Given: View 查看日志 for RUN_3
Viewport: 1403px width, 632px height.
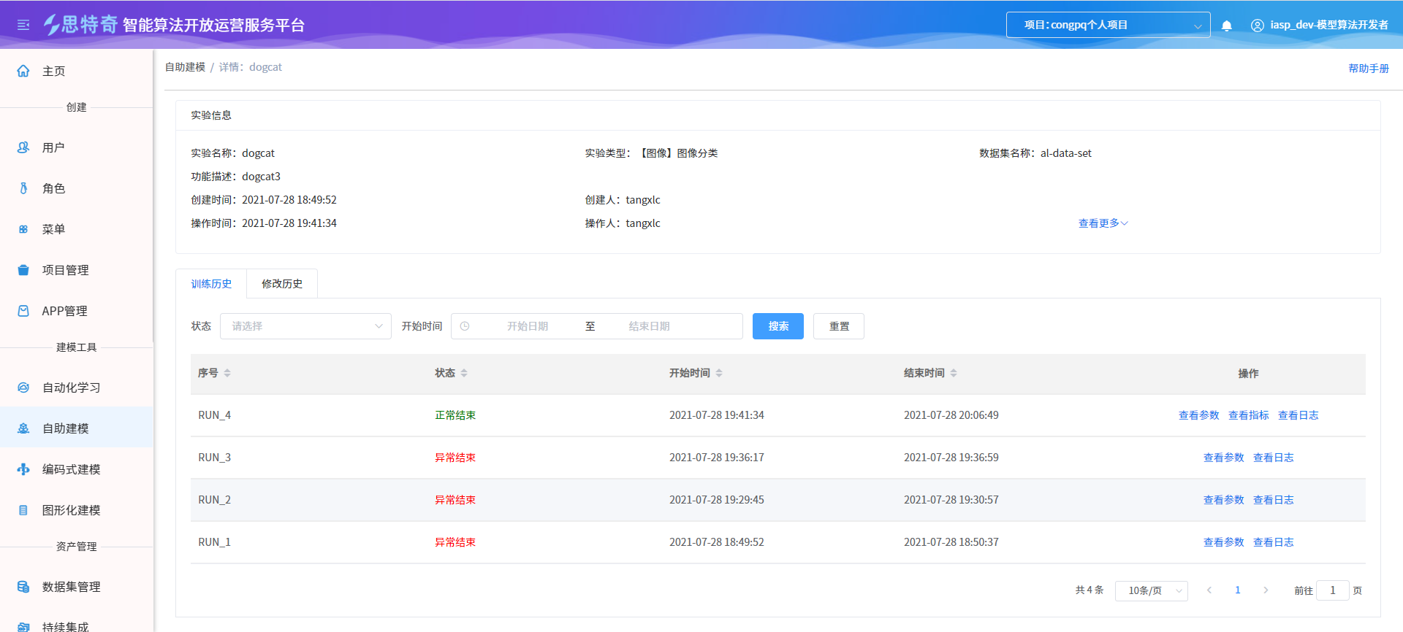Looking at the screenshot, I should pos(1273,458).
